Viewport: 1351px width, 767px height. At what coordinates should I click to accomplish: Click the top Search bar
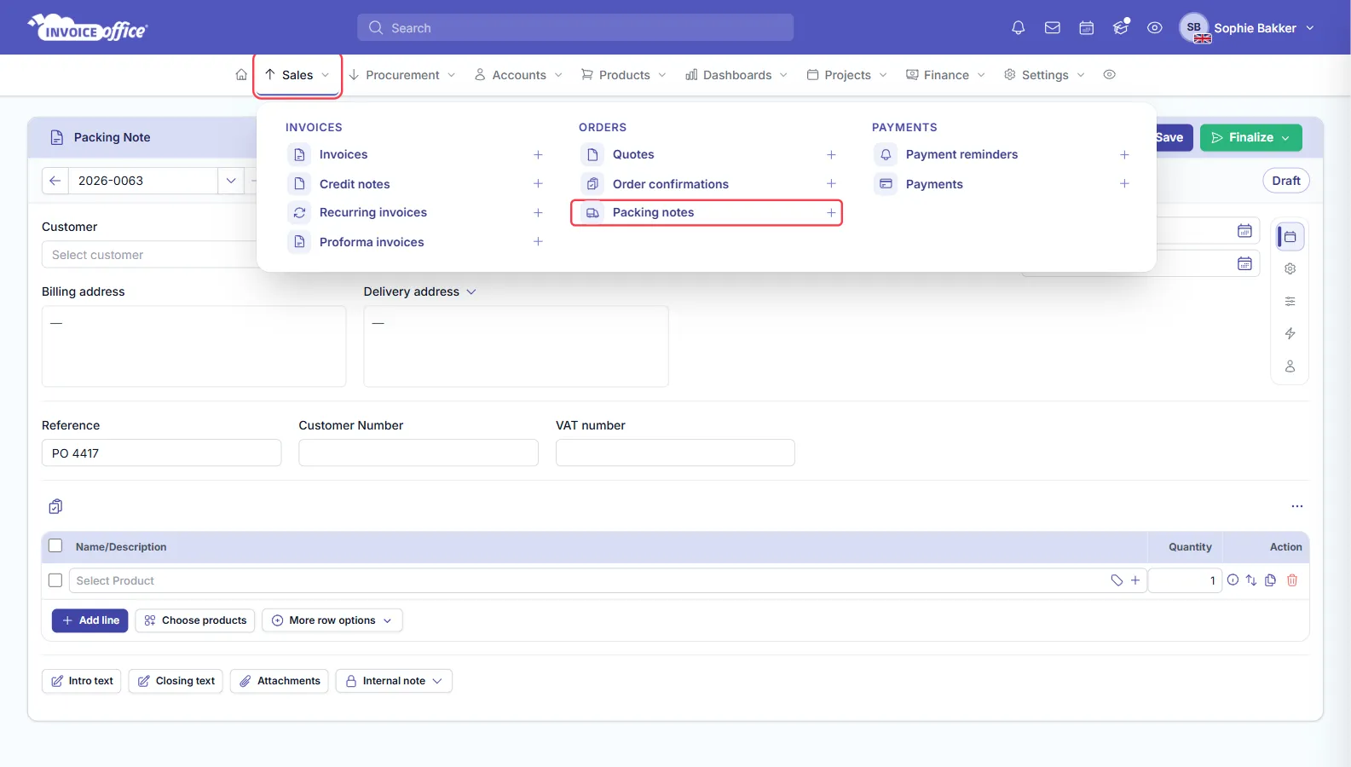pos(575,28)
